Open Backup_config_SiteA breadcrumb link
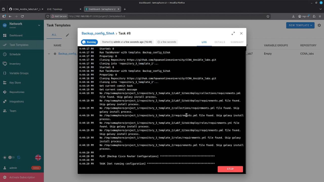 click(98, 33)
